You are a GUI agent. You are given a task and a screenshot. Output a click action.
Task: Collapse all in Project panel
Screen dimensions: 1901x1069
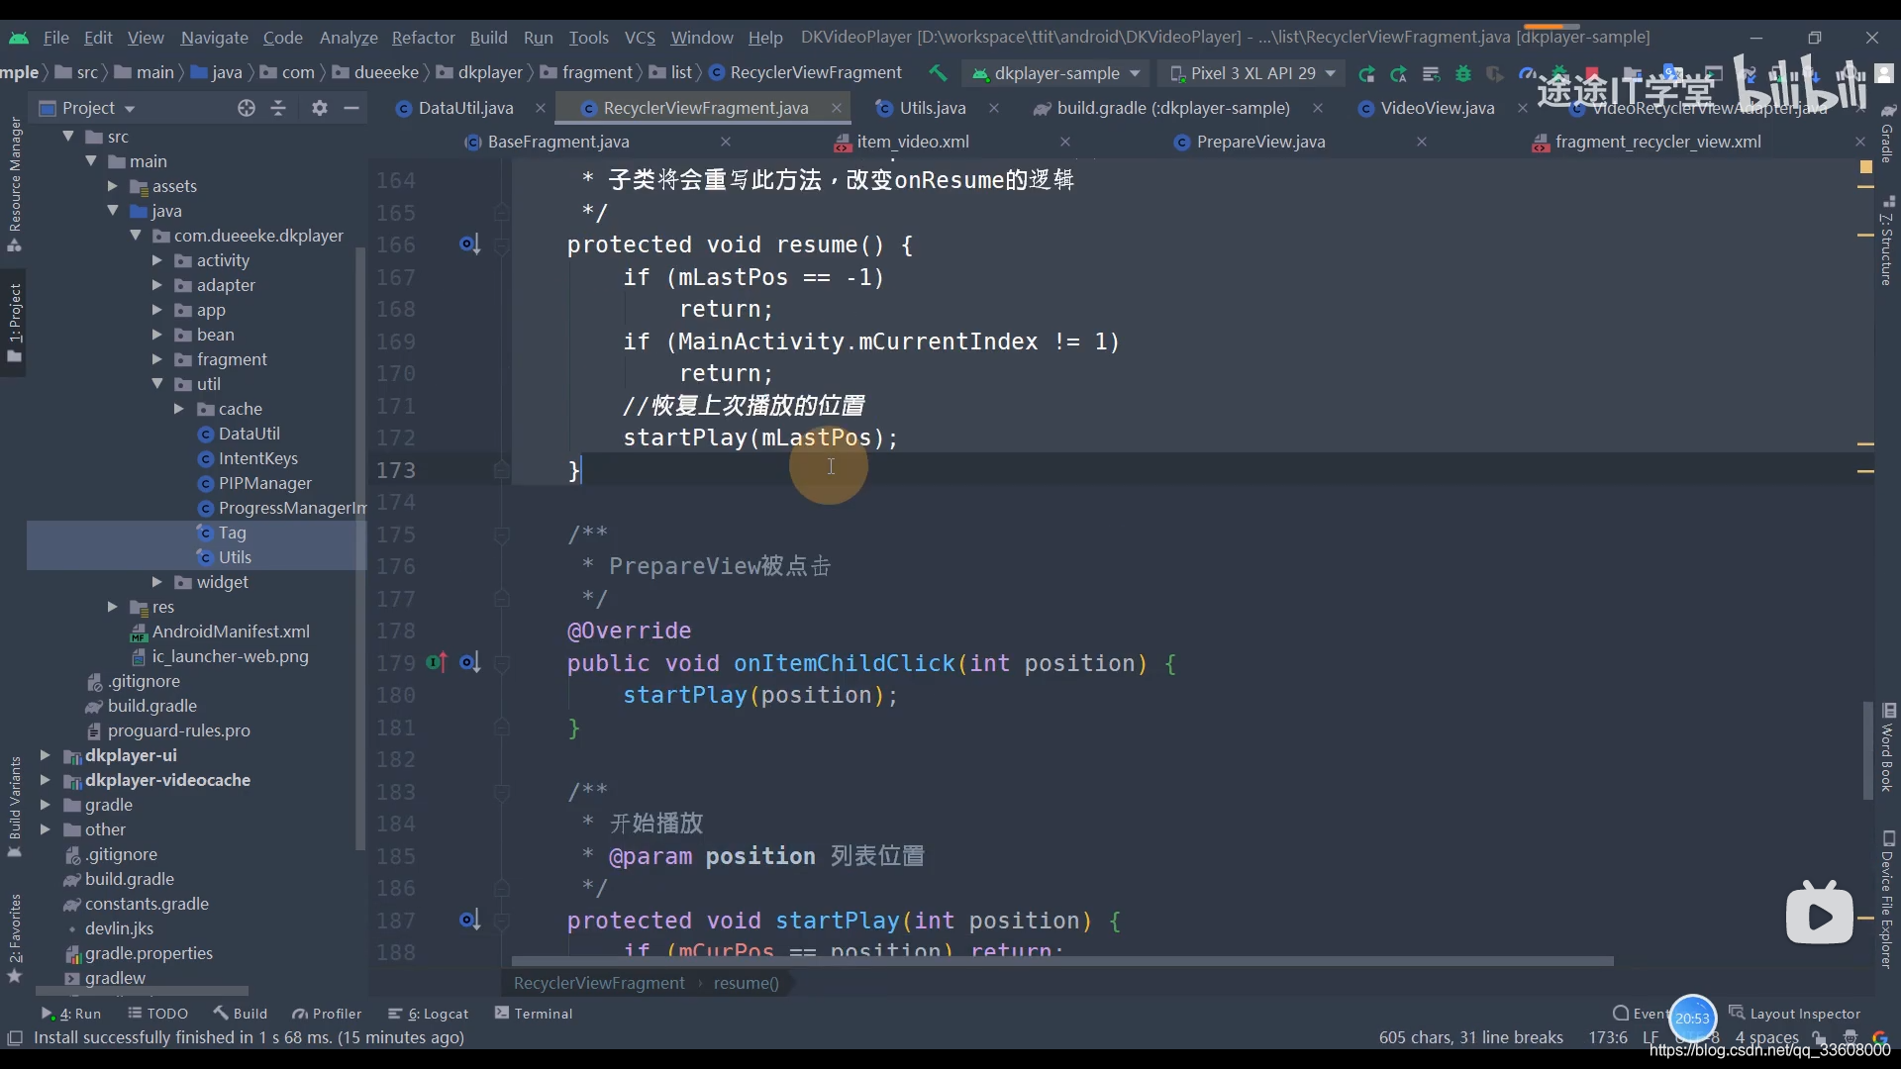(278, 108)
